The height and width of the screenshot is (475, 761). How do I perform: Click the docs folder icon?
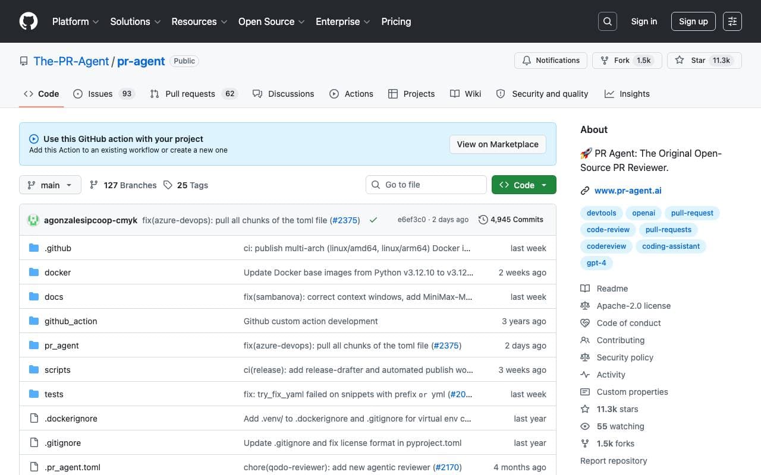(x=34, y=297)
